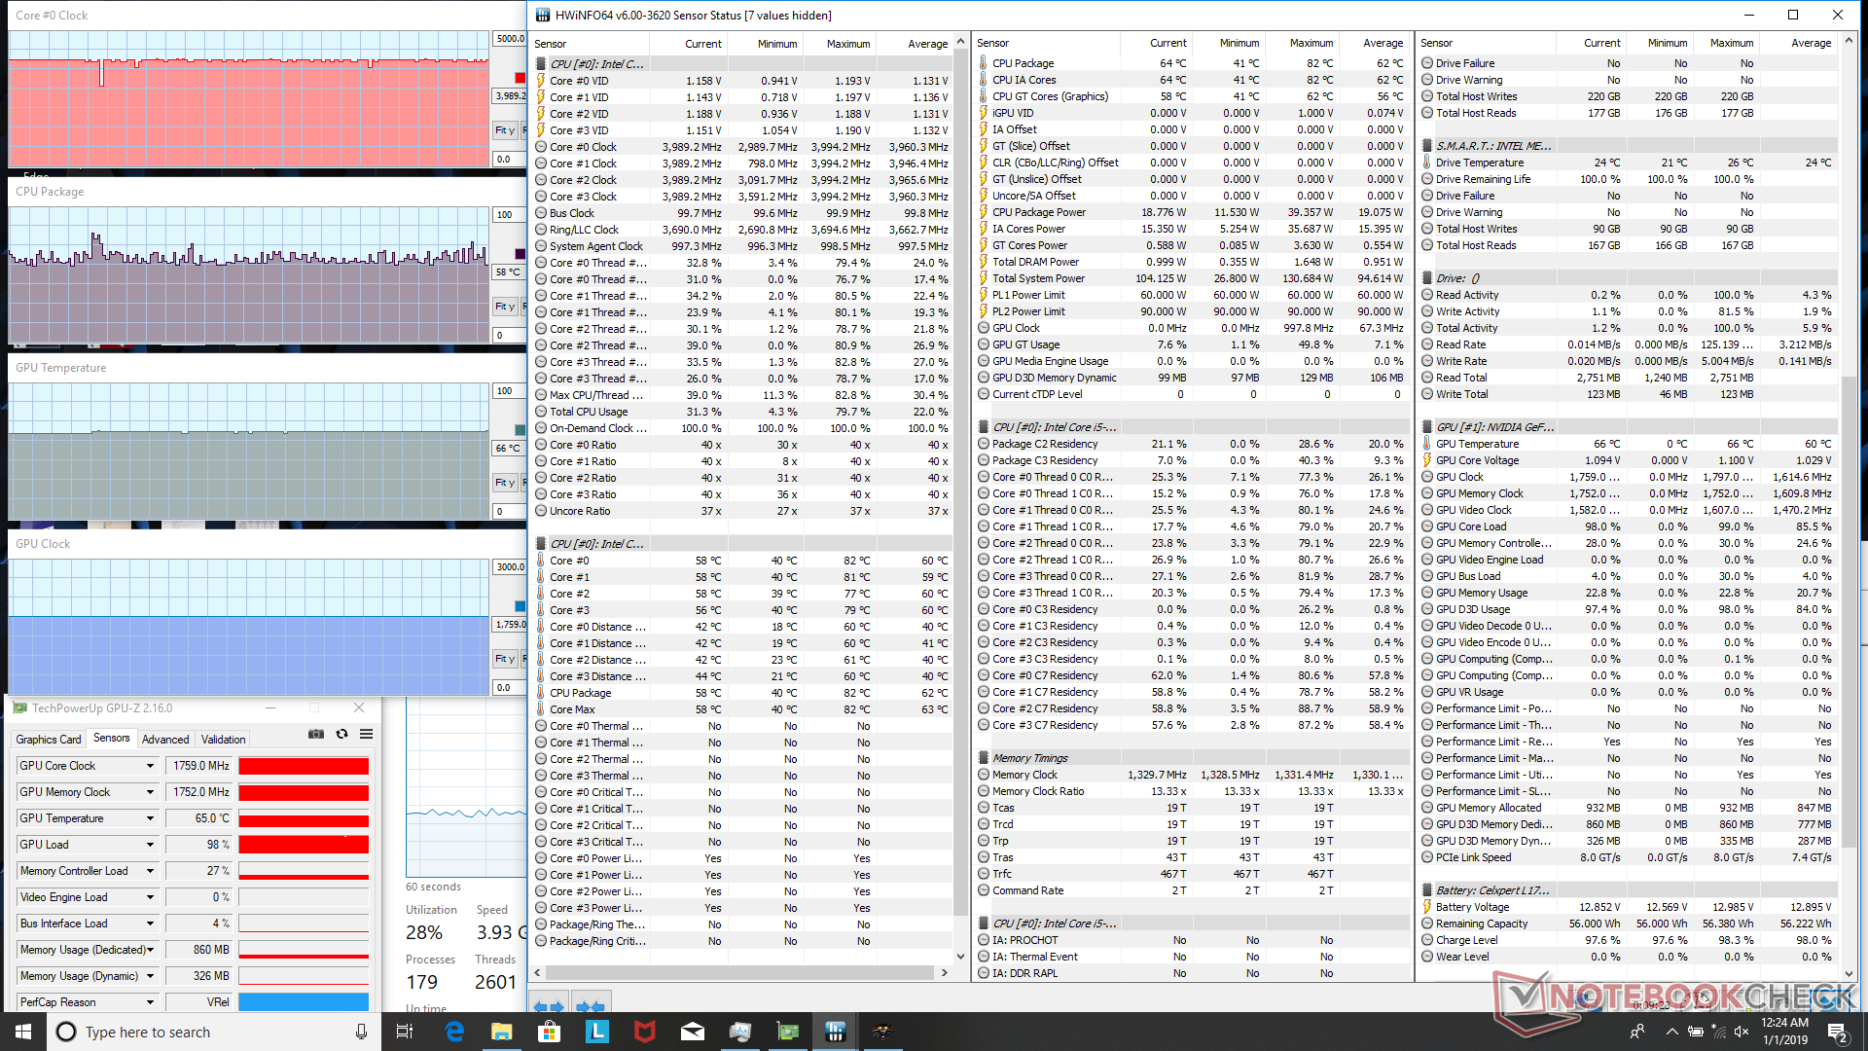Click the Task View taskbar icon
1868x1051 pixels.
point(406,1032)
